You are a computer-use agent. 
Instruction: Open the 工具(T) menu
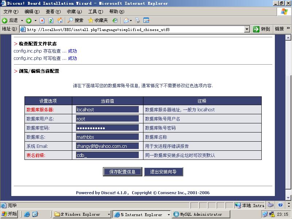95,12
